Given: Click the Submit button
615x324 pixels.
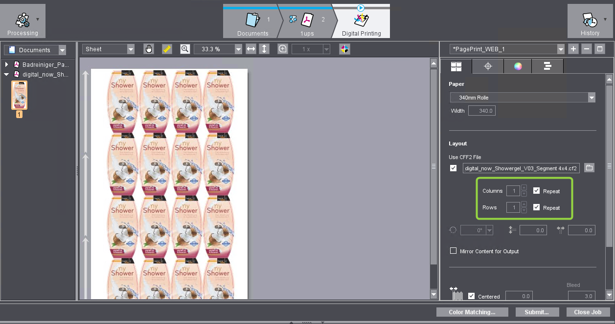Looking at the screenshot, I should (x=537, y=312).
